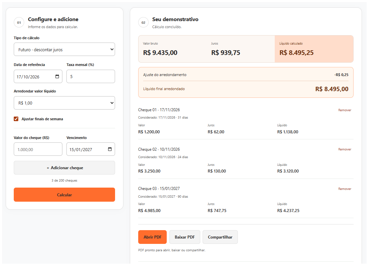Click the 'Cálculo concluído.' status text

167,27
